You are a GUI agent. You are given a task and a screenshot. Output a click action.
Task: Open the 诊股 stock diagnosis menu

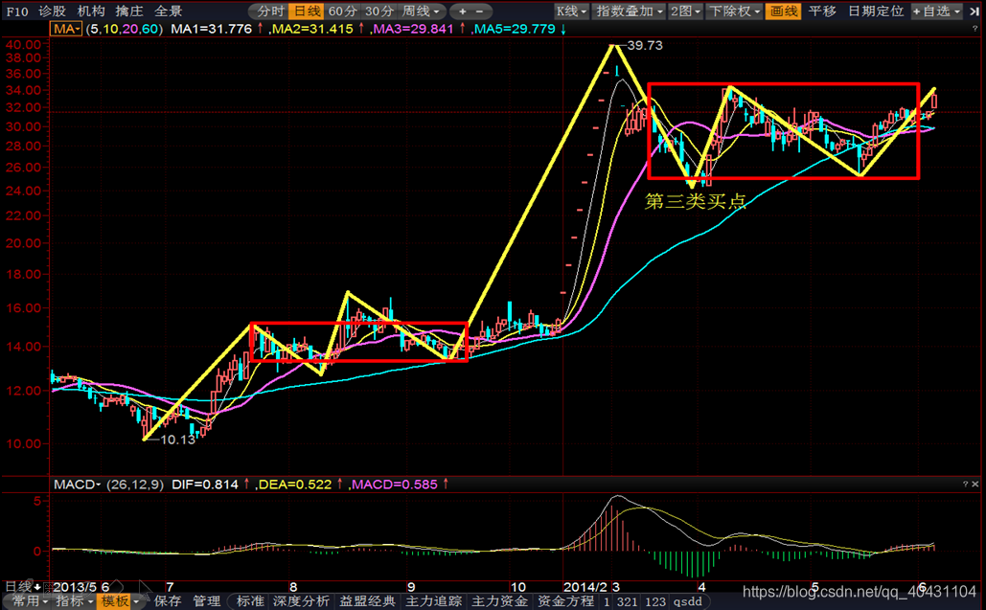52,11
